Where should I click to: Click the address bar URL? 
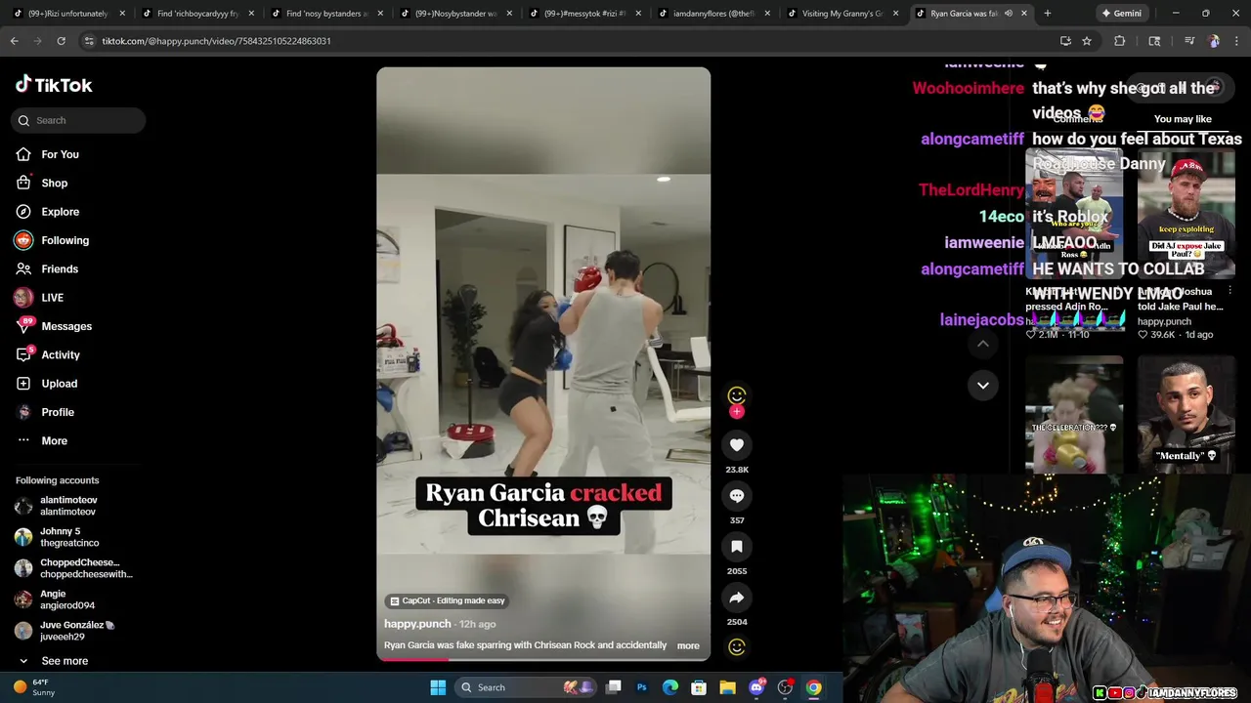point(216,41)
